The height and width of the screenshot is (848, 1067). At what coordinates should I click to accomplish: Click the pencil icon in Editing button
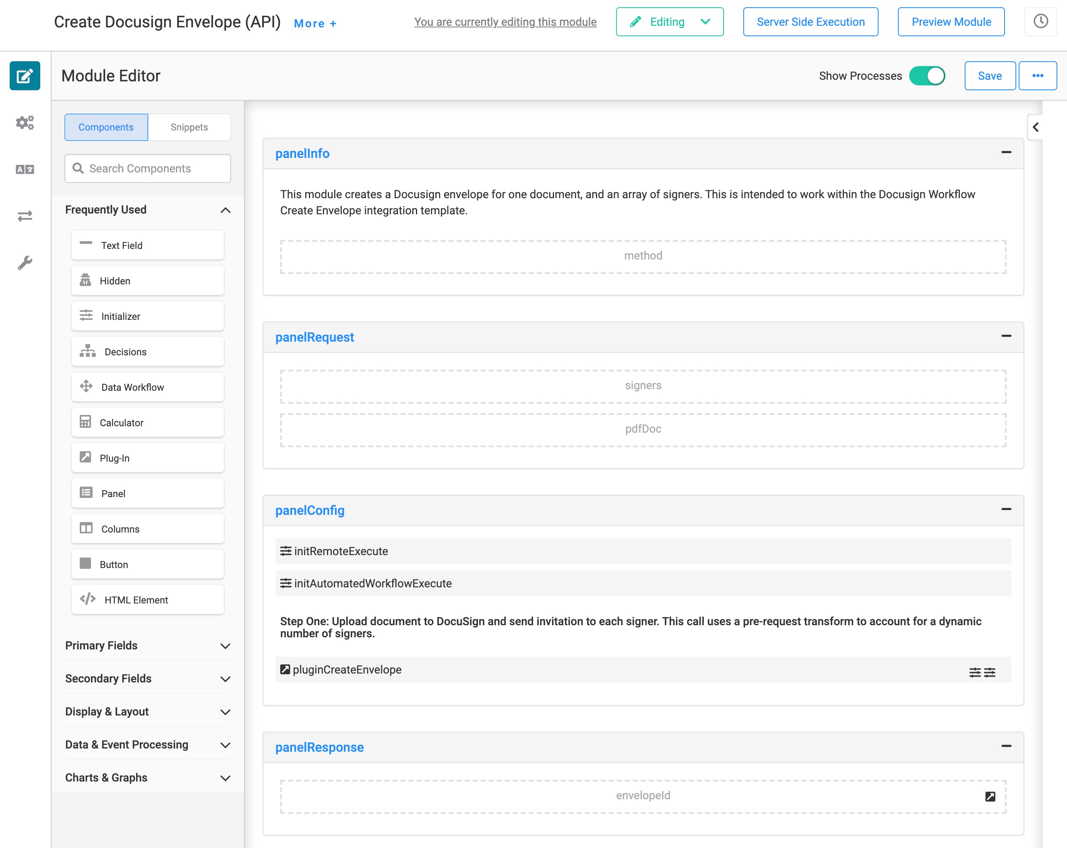coord(635,22)
